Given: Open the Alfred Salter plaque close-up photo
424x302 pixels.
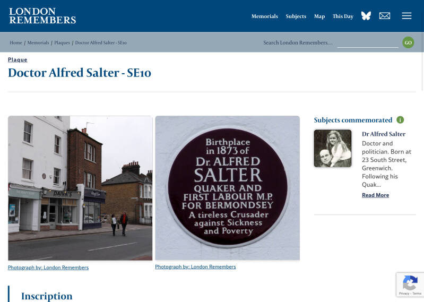Looking at the screenshot, I should click(x=228, y=188).
